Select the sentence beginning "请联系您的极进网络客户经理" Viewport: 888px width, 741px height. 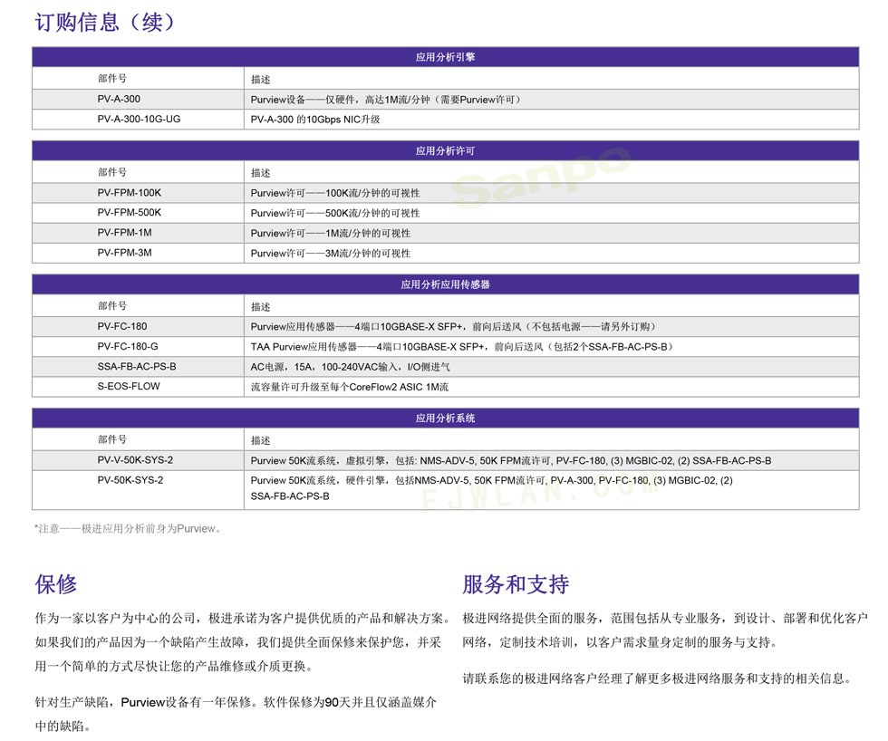point(658,678)
